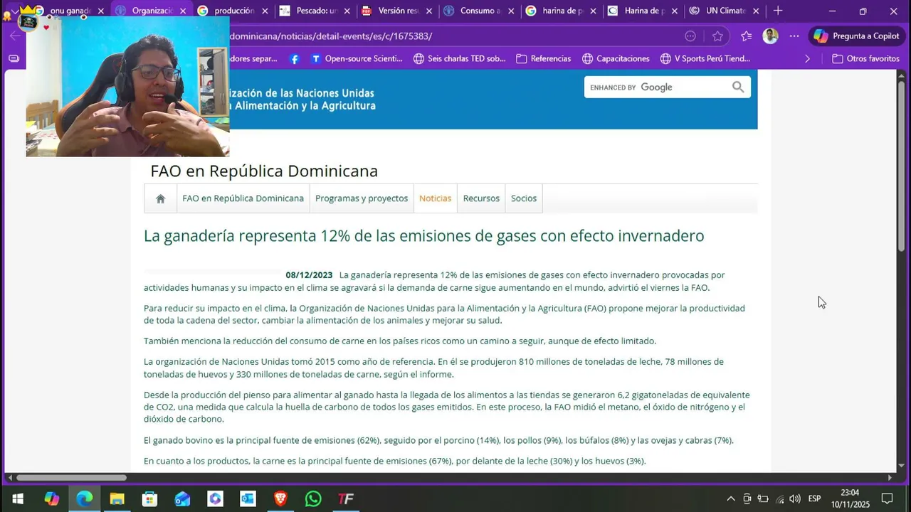Open the Facebook bookmark icon
This screenshot has width=911, height=512.
pos(295,59)
